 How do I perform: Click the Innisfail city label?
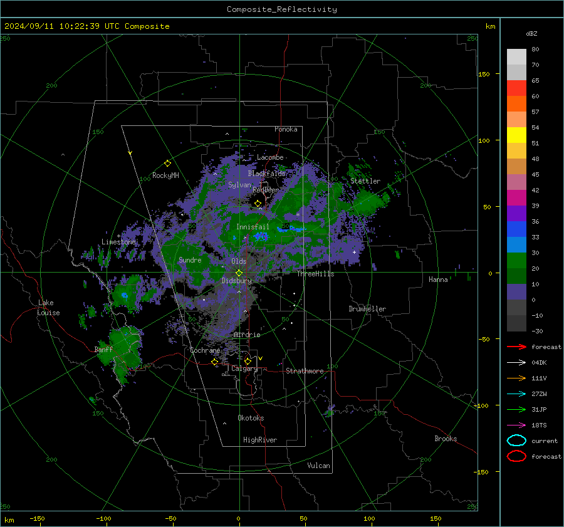[253, 227]
